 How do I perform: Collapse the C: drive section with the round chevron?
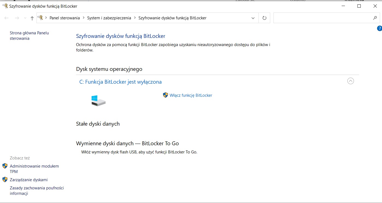click(351, 81)
